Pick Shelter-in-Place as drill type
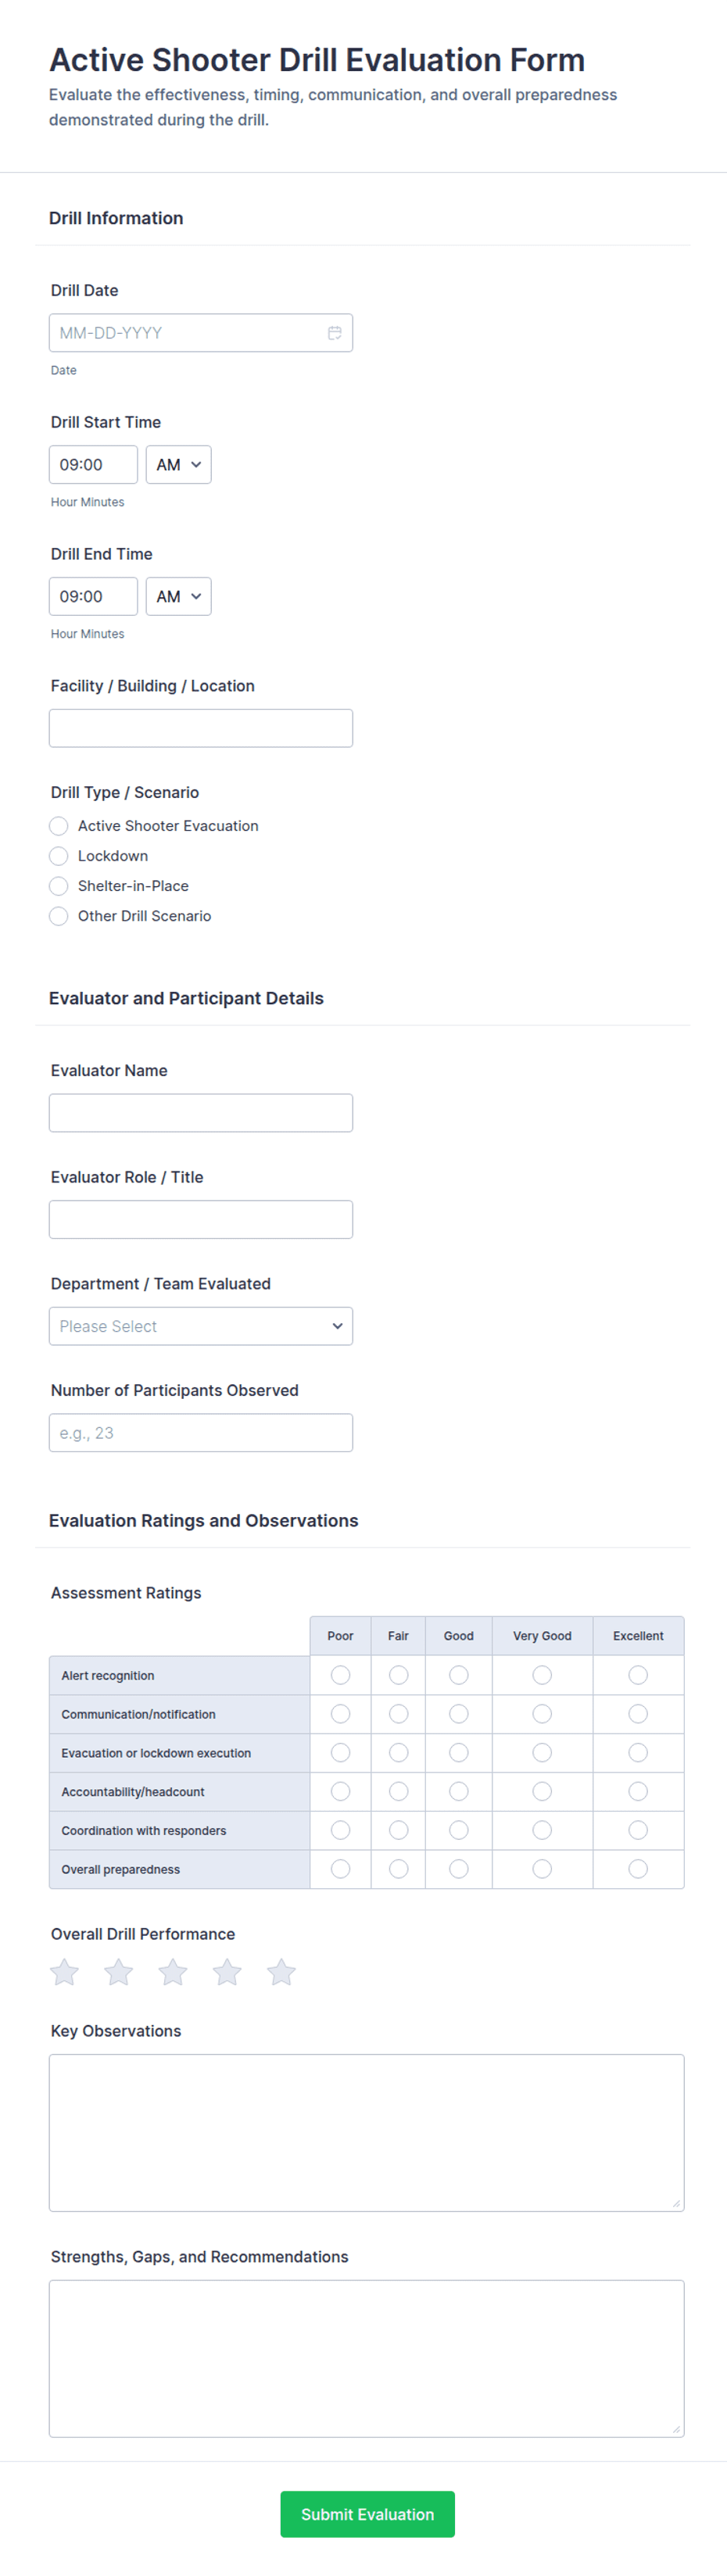This screenshot has width=727, height=2576. (x=59, y=886)
